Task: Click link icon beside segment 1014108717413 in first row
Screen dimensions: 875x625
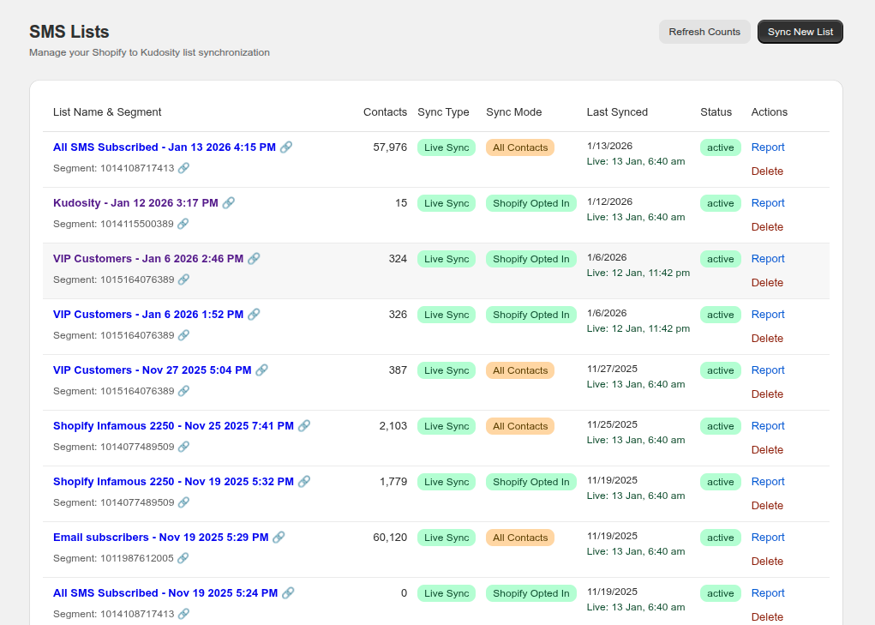Action: coord(183,168)
